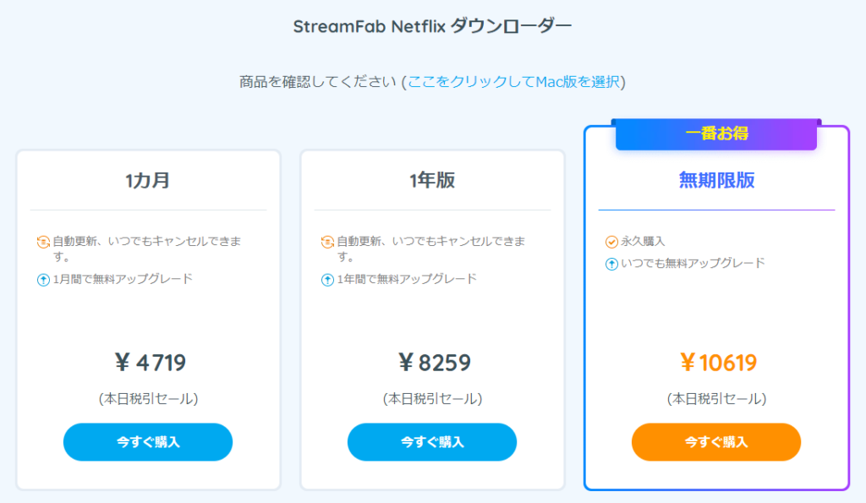
Task: Select the 無期限版 plan heading
Action: [x=716, y=181]
